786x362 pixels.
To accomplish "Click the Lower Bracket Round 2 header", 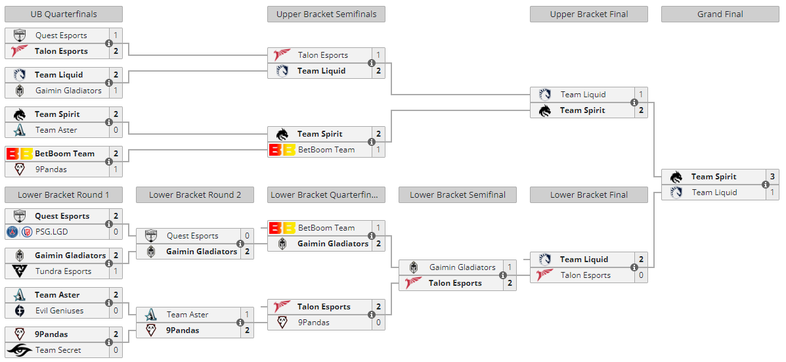I will (195, 195).
